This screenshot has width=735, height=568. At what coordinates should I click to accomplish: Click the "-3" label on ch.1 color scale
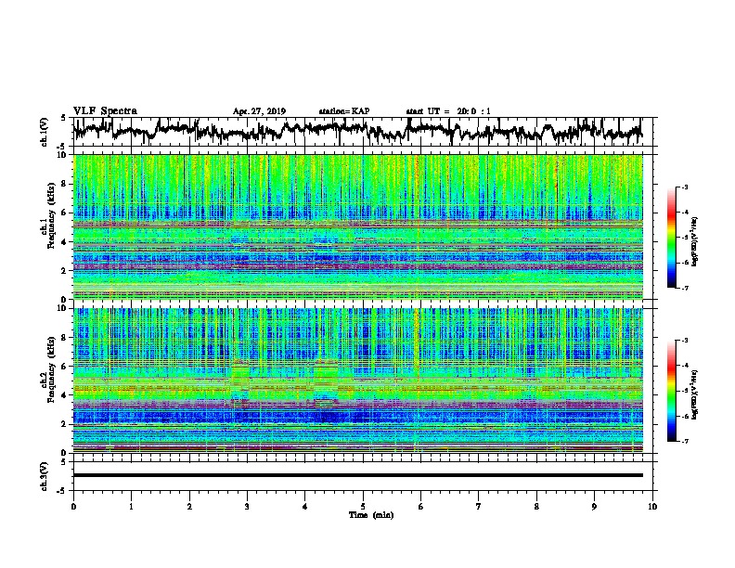pos(684,187)
